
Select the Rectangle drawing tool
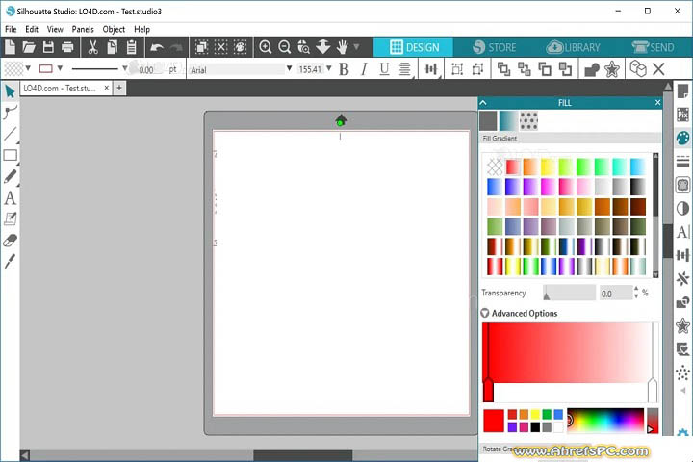click(11, 155)
